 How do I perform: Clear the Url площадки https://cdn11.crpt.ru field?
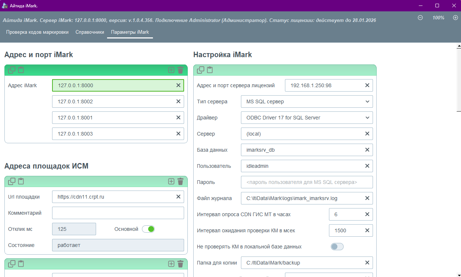178,197
